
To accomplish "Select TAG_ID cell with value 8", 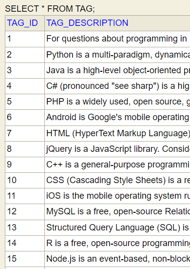I will 25,149.
